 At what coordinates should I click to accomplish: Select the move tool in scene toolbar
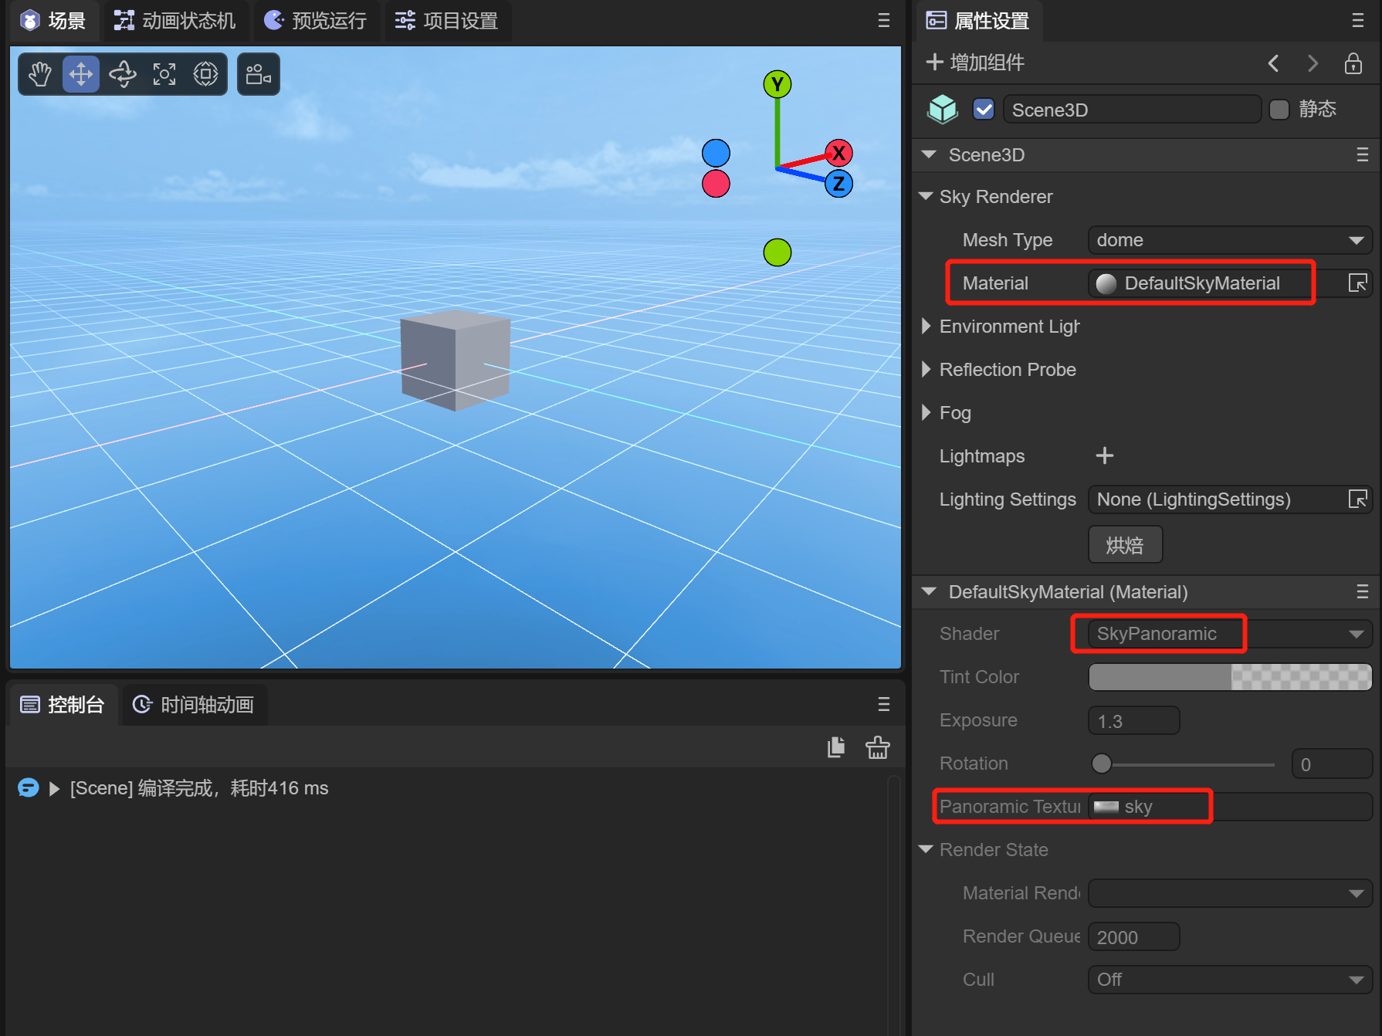tap(81, 74)
